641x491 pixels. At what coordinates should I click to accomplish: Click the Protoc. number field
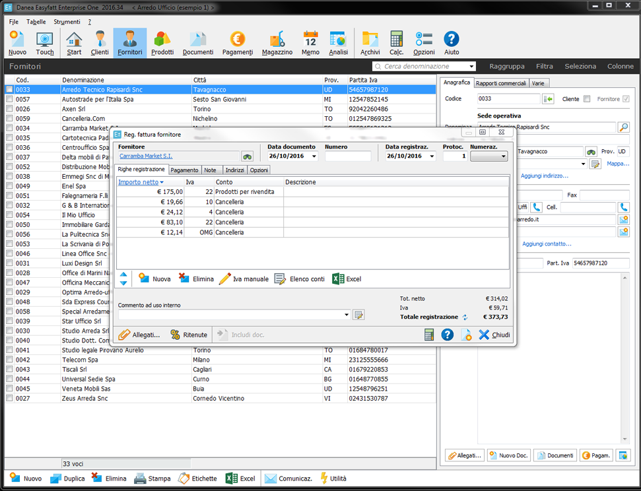tap(455, 156)
